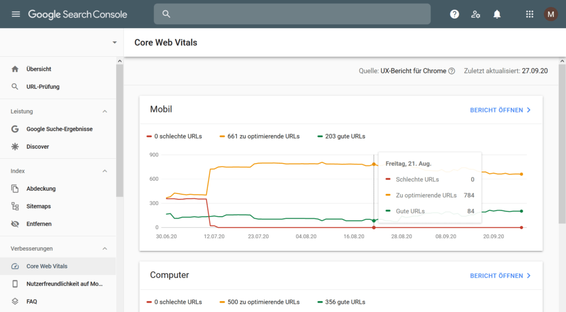The height and width of the screenshot is (312, 566).
Task: Click info icon next to UX-Bericht für Chrome
Action: pyautogui.click(x=452, y=71)
